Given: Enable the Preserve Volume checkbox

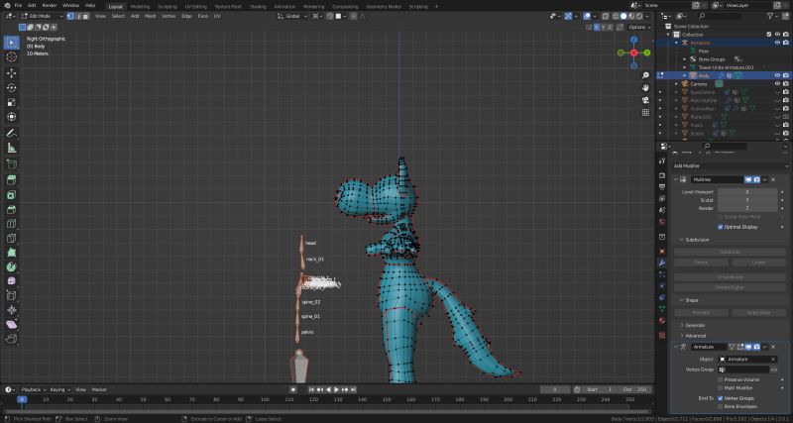Looking at the screenshot, I should tap(721, 379).
